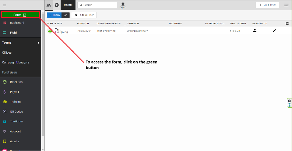This screenshot has height=151, width=292.
Task: Click the person icon under Navigate To
Action: click(254, 30)
